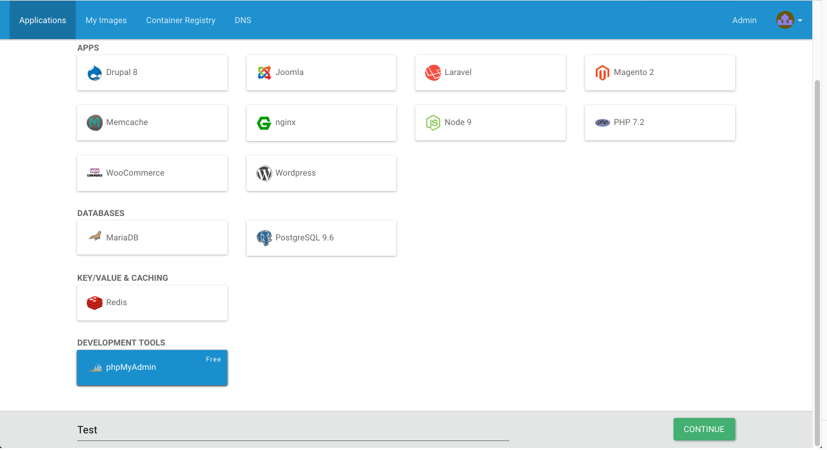Choose the Redis label
The image size is (827, 450).
[x=116, y=303]
